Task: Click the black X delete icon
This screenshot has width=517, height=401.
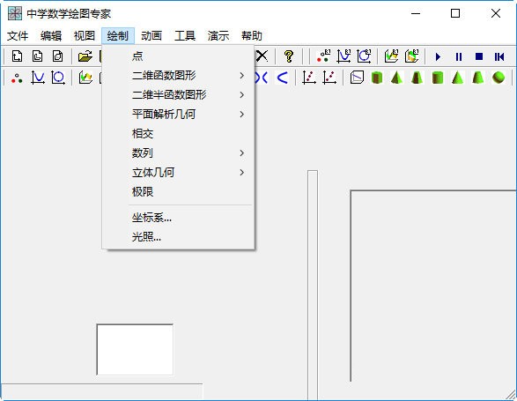Action: (x=262, y=56)
